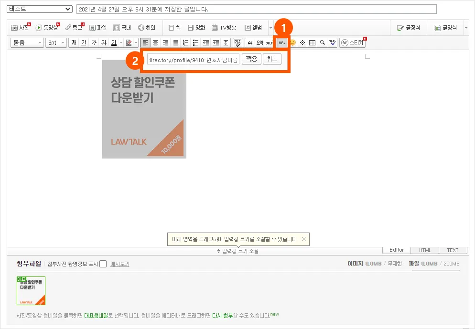Click attached coupon thumbnail 대표
The height and width of the screenshot is (329, 475).
pyautogui.click(x=31, y=291)
